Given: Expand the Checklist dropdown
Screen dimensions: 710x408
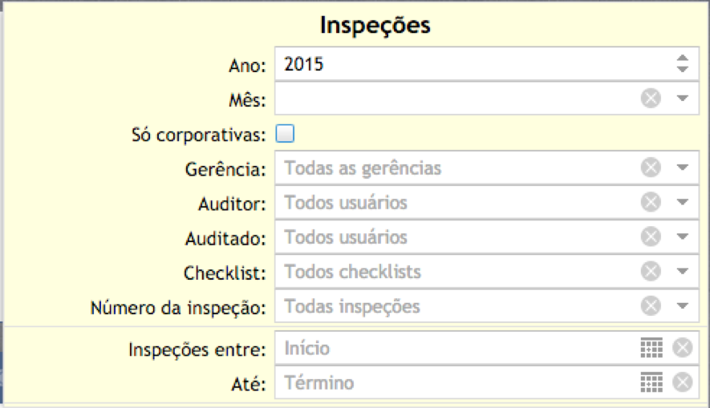Looking at the screenshot, I should tap(683, 271).
